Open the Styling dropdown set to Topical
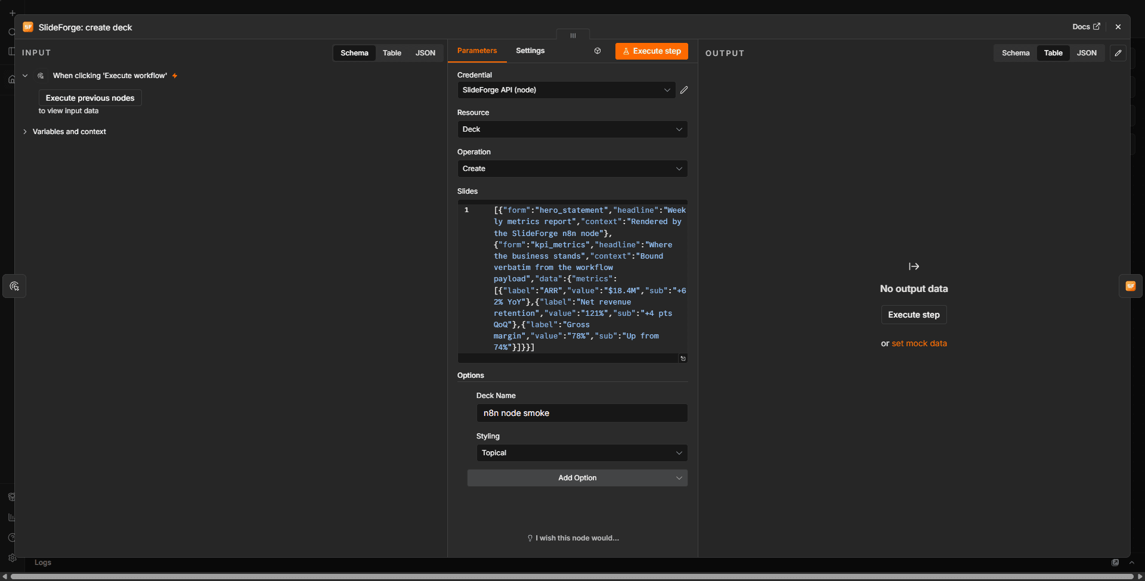The image size is (1145, 581). pyautogui.click(x=582, y=453)
